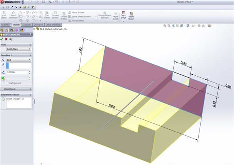The height and width of the screenshot is (165, 234).
Task: Toggle the Draft On/Off button
Action: [3, 78]
